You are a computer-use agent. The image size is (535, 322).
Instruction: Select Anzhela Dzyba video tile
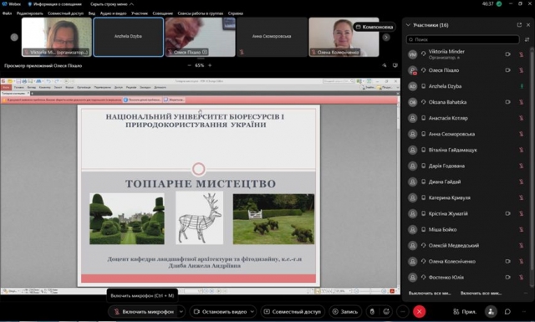click(x=128, y=37)
